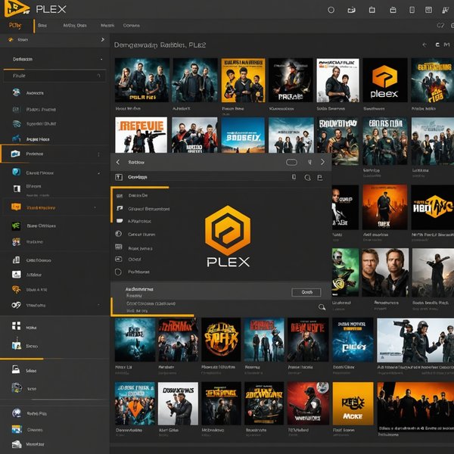This screenshot has height=454, width=454.
Task: Select the second navigation tab beside the orange tab
Action: 42,26
